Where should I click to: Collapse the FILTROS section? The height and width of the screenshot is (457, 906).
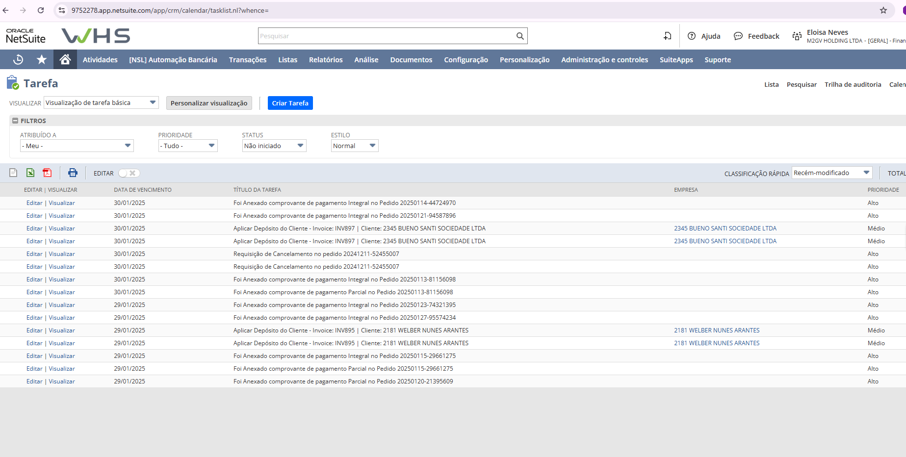15,121
